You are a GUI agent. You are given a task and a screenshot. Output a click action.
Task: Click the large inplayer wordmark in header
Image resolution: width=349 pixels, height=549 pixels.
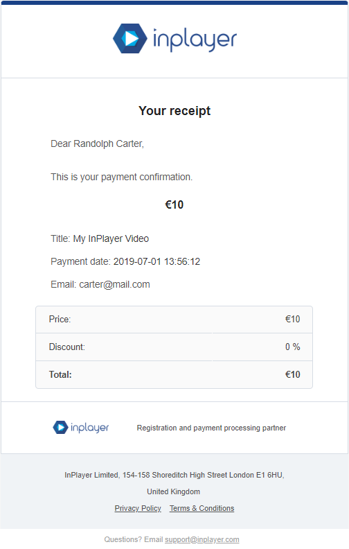[195, 40]
